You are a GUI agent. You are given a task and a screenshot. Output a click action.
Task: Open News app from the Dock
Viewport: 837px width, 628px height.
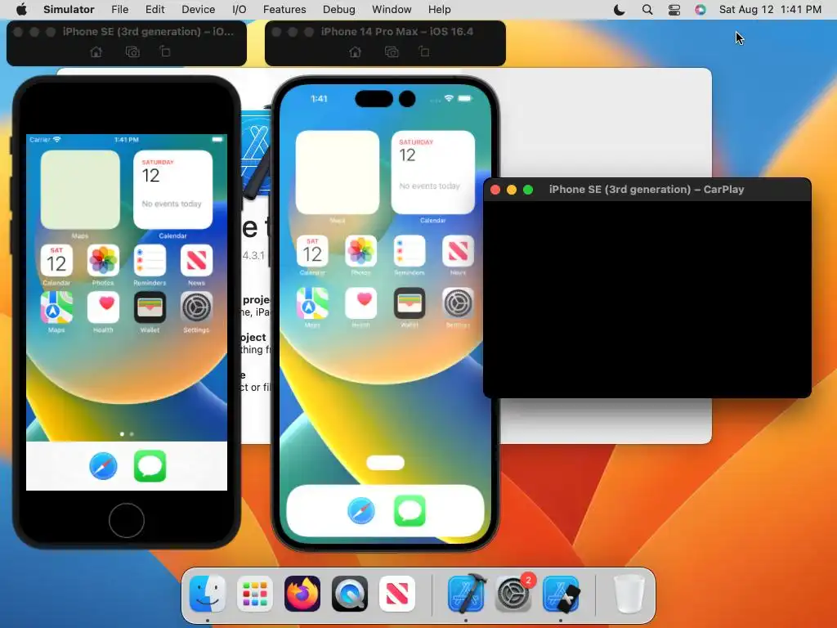(397, 594)
